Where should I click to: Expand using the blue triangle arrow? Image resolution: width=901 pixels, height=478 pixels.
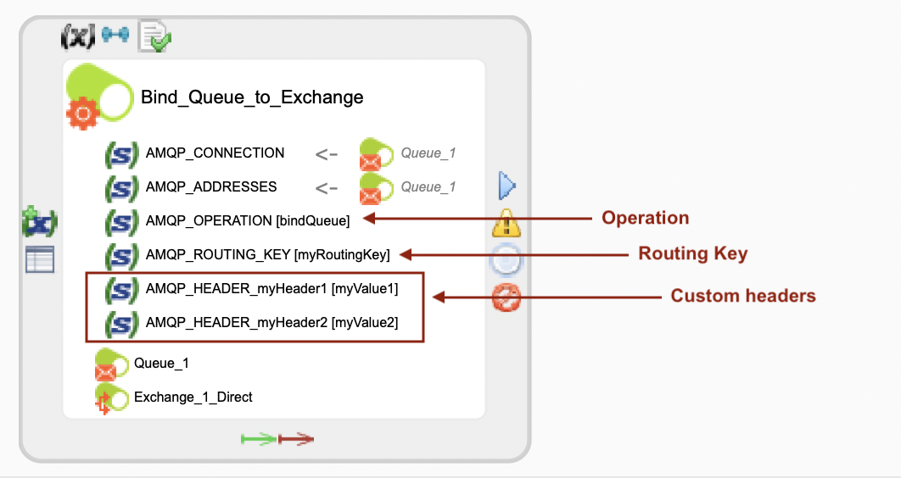(507, 185)
